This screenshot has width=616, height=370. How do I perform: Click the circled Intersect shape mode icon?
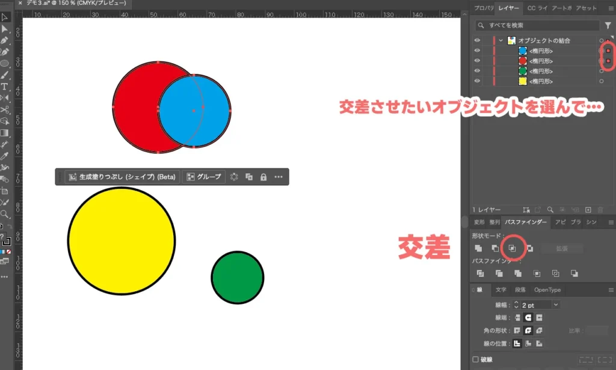512,248
